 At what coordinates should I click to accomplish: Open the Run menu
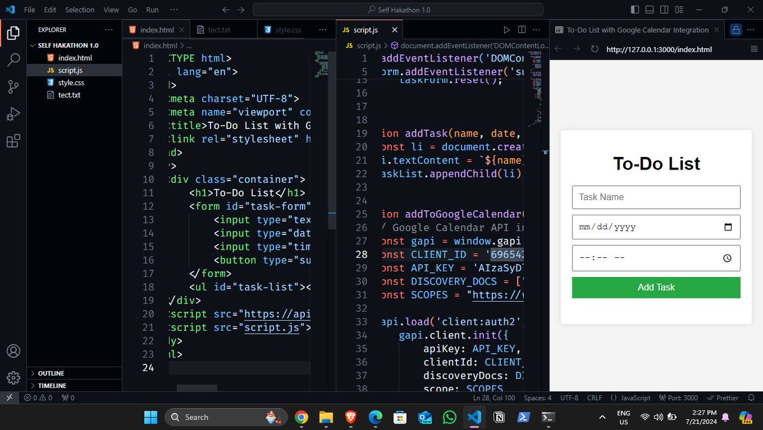click(153, 10)
